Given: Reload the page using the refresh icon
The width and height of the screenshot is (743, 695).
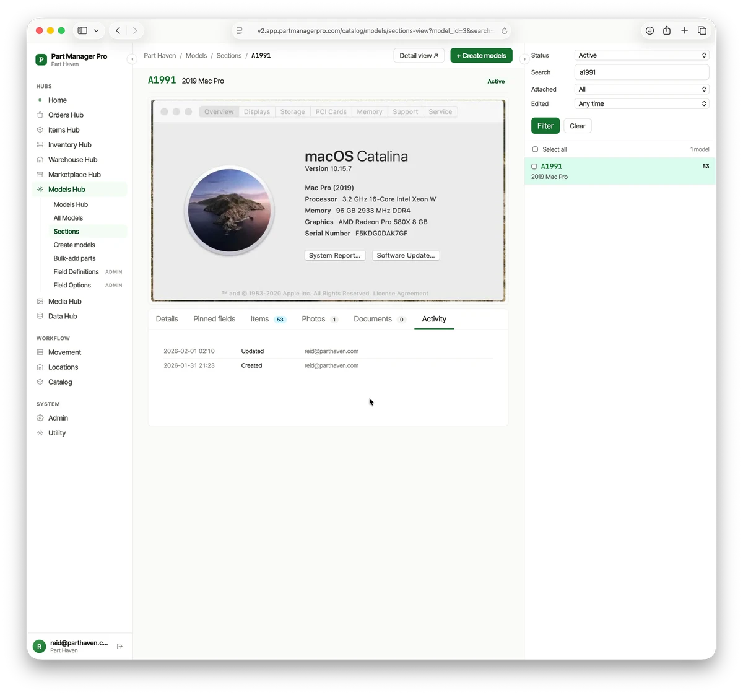Looking at the screenshot, I should click(x=504, y=31).
